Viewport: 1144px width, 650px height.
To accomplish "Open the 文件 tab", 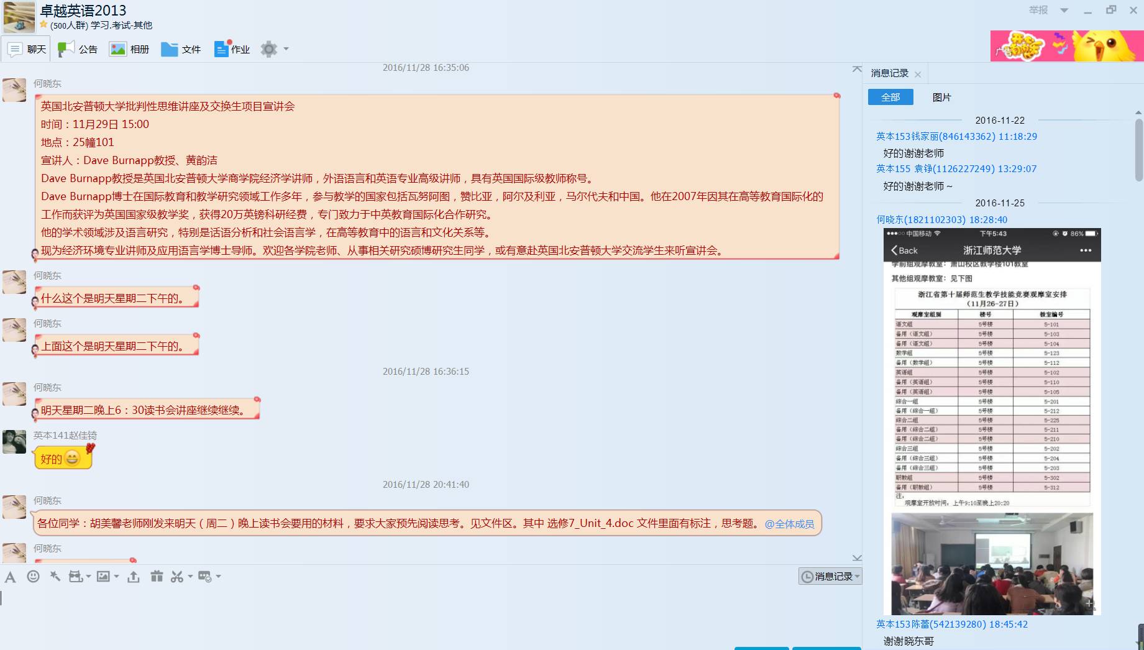I will [x=181, y=49].
